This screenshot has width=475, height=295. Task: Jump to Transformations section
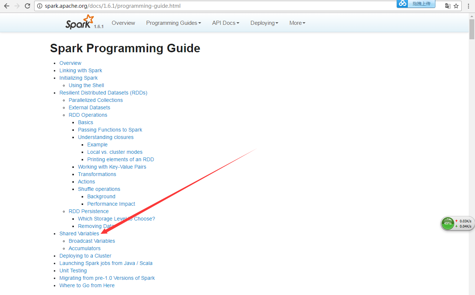click(97, 174)
